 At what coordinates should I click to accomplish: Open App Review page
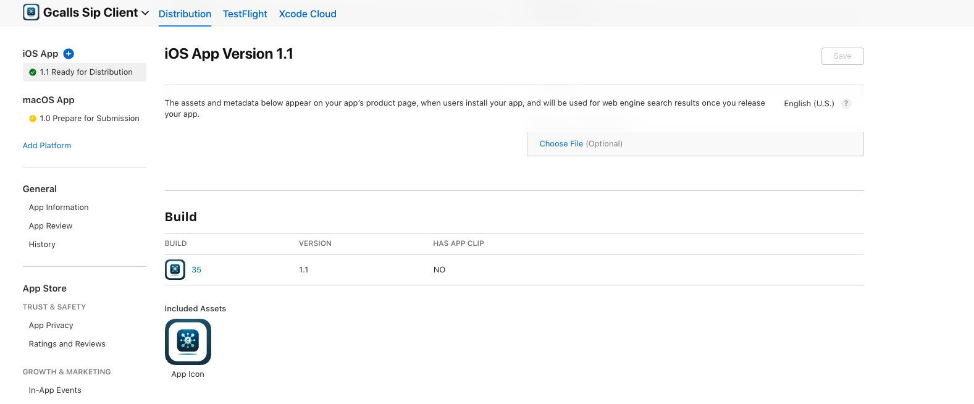point(51,226)
